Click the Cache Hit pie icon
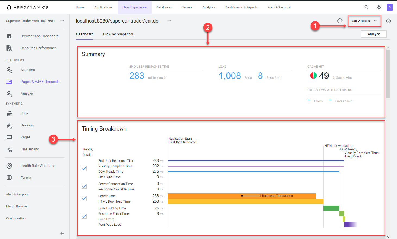 [x=313, y=75]
